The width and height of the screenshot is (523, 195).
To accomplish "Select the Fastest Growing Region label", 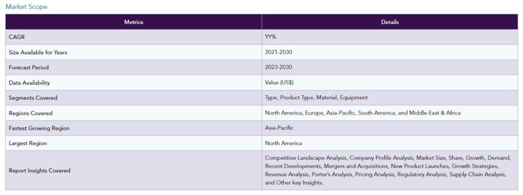I will [39, 128].
